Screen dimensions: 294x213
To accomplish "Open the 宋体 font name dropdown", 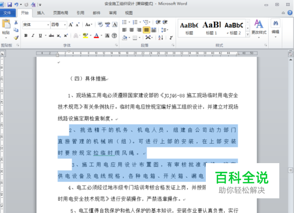I will coord(48,25).
